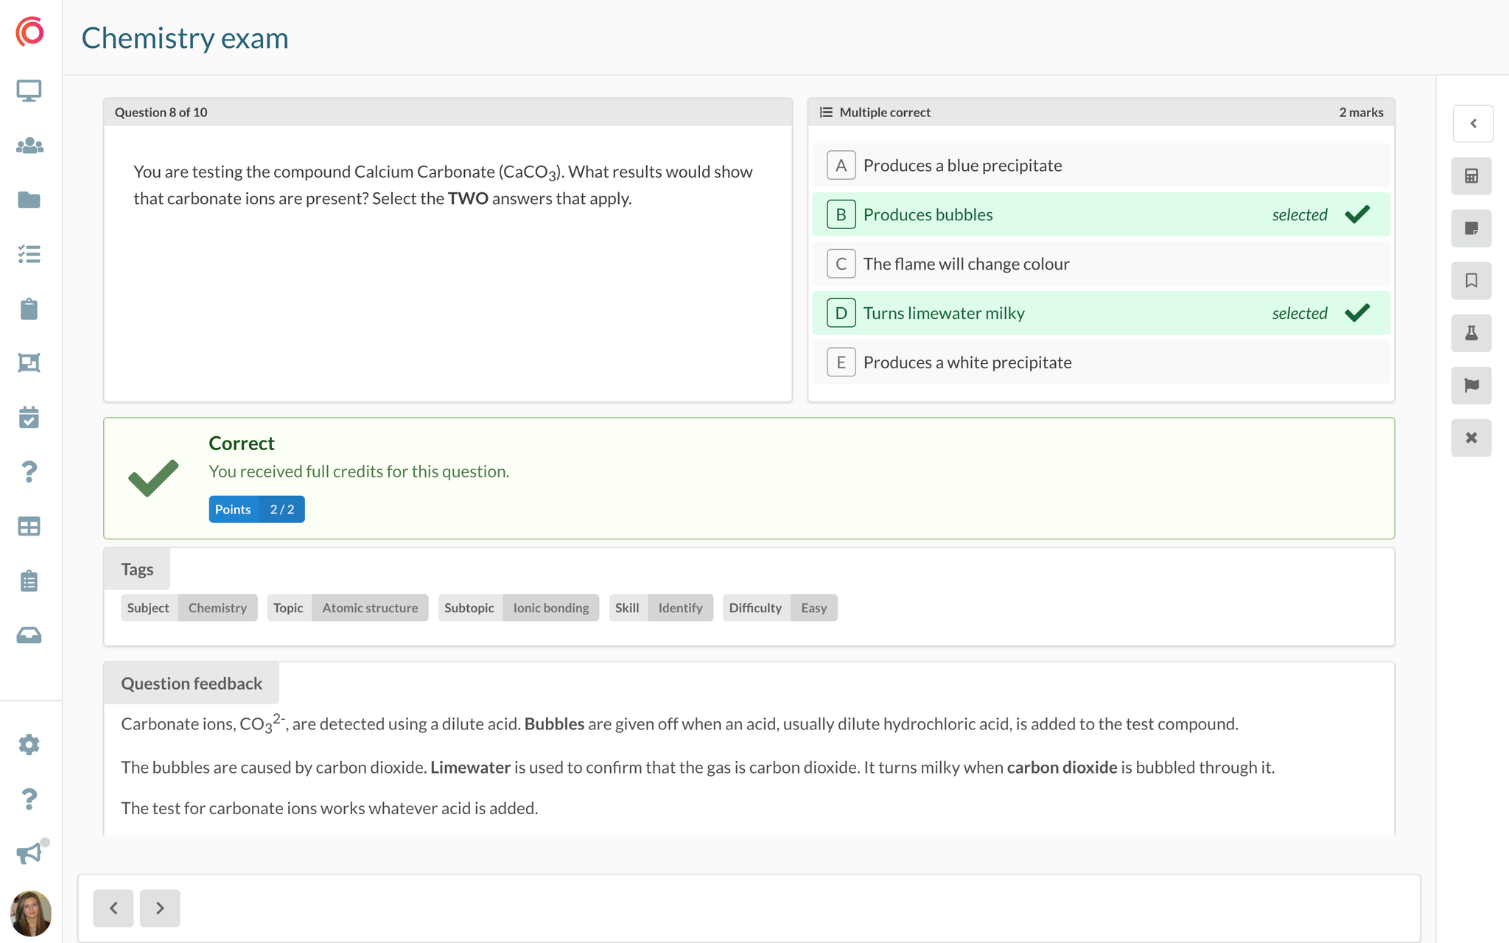The height and width of the screenshot is (943, 1509).
Task: Click the X icon in right toolbar
Action: pyautogui.click(x=1471, y=438)
